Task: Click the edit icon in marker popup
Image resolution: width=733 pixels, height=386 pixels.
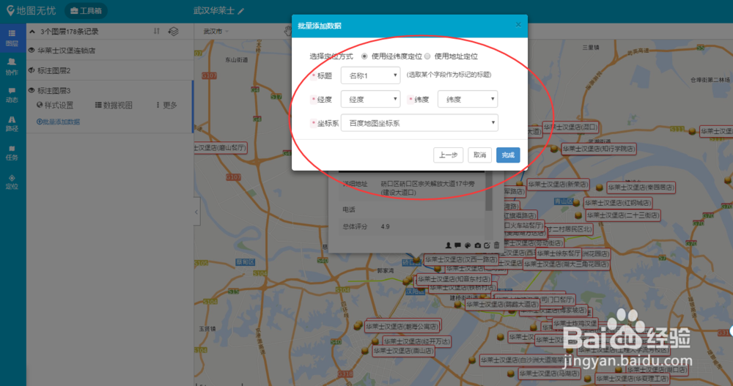Action: click(487, 245)
